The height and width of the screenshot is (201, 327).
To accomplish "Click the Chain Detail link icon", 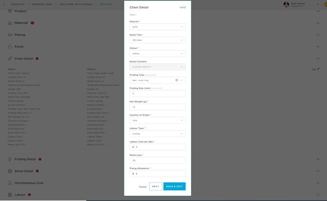I will point(10,58).
